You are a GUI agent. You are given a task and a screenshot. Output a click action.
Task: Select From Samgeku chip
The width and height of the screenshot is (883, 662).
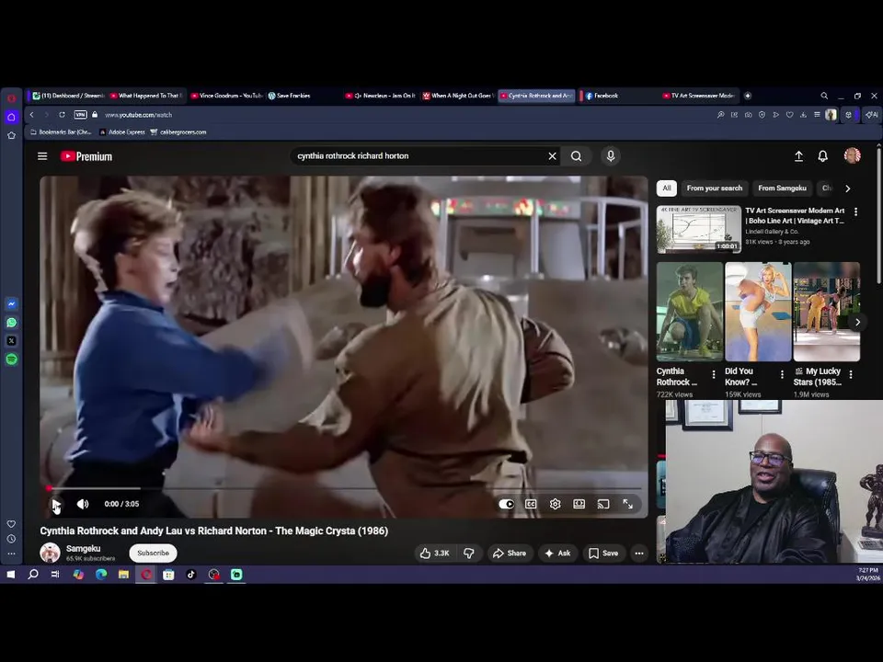782,188
